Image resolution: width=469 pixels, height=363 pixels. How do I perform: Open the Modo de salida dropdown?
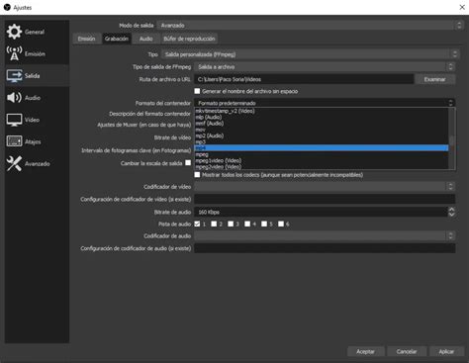(x=310, y=26)
